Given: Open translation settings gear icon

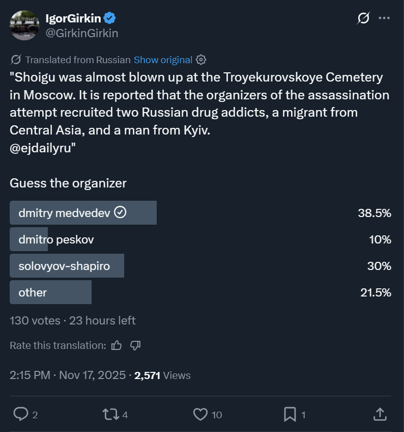Looking at the screenshot, I should 201,60.
